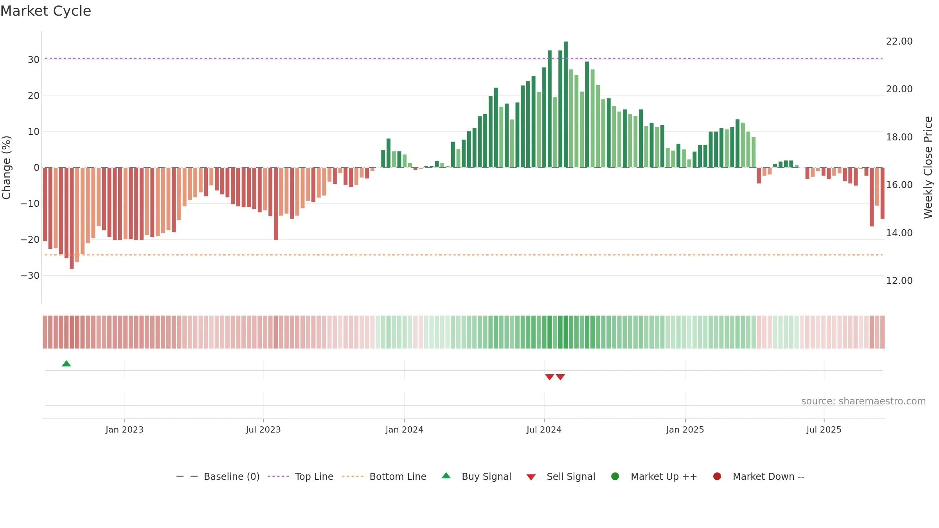The width and height of the screenshot is (939, 528).
Task: Click the tall red bar reaching −20 in mid-2023
Action: (x=276, y=204)
